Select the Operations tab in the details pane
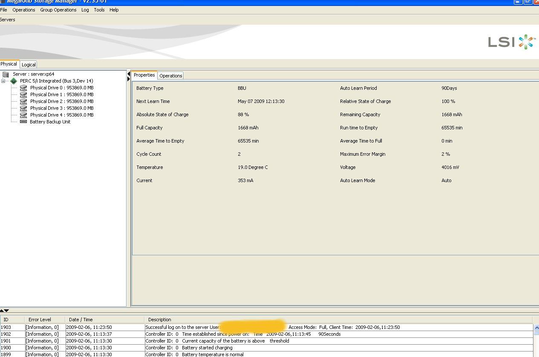Image resolution: width=539 pixels, height=357 pixels. tap(171, 76)
